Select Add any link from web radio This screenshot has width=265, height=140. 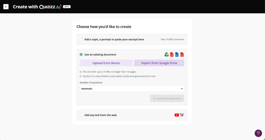click(x=81, y=115)
